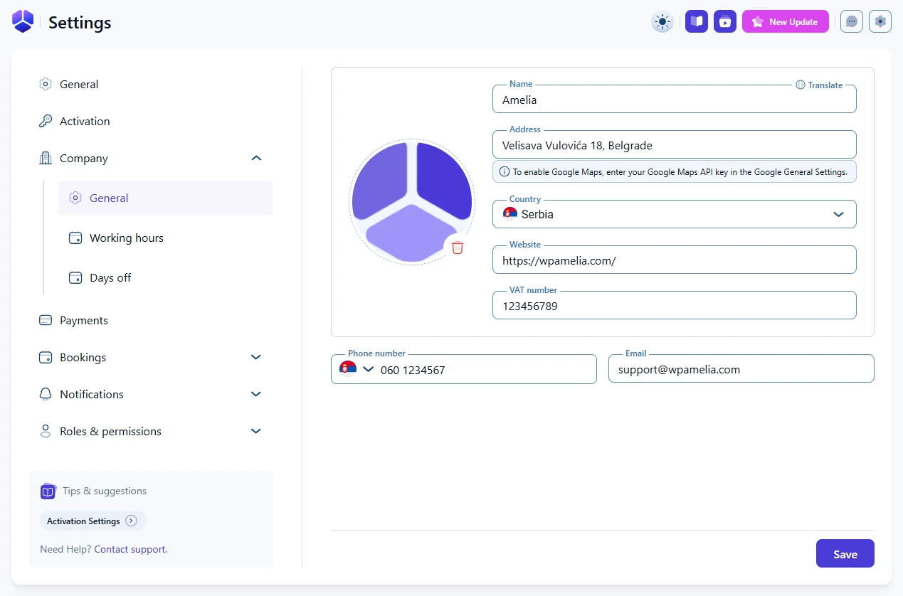This screenshot has width=903, height=596.
Task: Delete the company logo via trash icon
Action: [458, 248]
